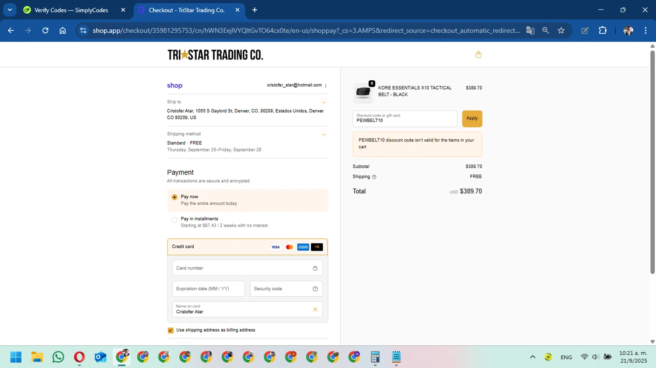Open the Extensions puzzle icon
Viewport: 656px width, 368px height.
point(603,31)
